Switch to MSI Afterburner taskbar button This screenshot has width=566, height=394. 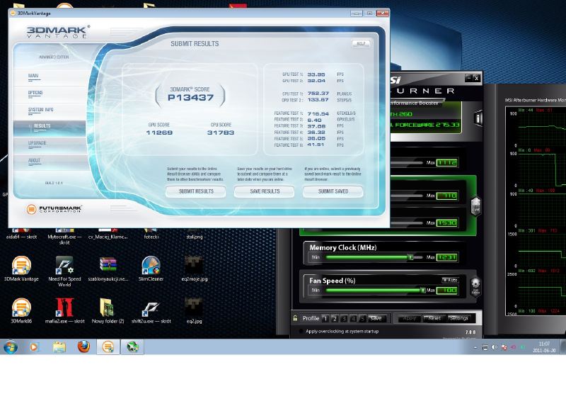coord(132,347)
